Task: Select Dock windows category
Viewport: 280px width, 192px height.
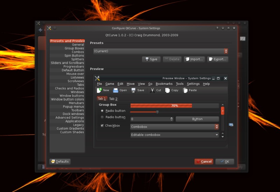Action: pyautogui.click(x=67, y=114)
